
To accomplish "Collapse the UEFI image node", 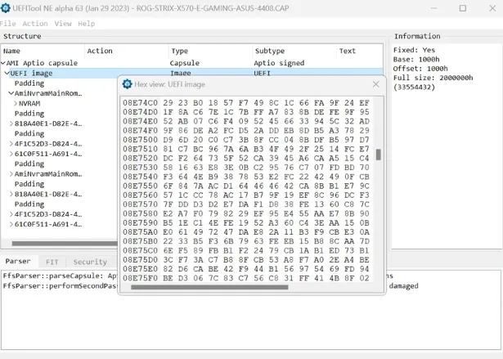I will point(7,73).
